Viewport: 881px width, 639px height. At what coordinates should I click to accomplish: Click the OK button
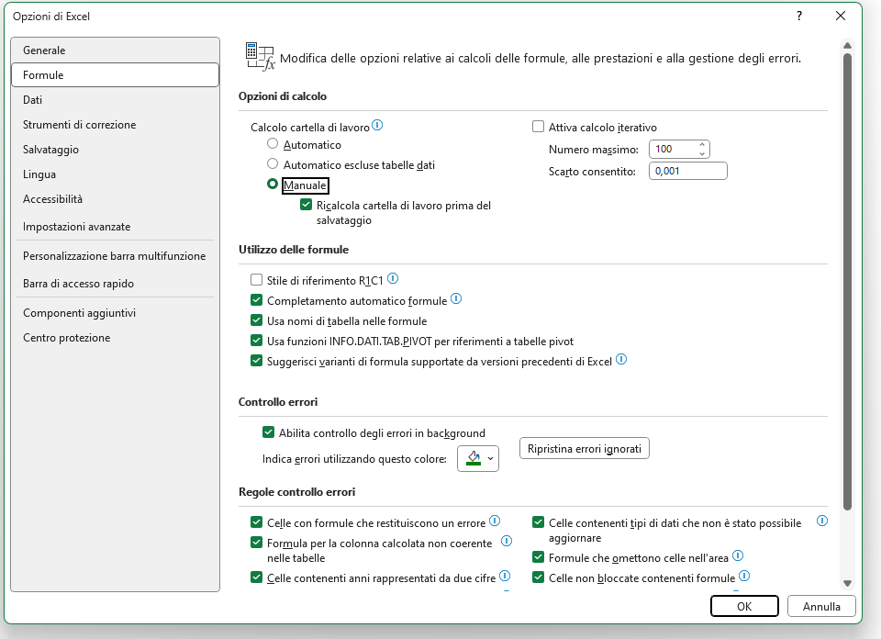(744, 606)
